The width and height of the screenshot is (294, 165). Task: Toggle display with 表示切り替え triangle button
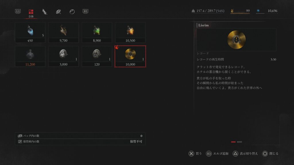click(x=245, y=154)
